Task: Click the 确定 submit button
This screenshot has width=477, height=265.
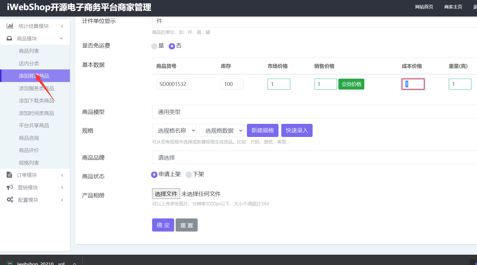Action: tap(163, 225)
